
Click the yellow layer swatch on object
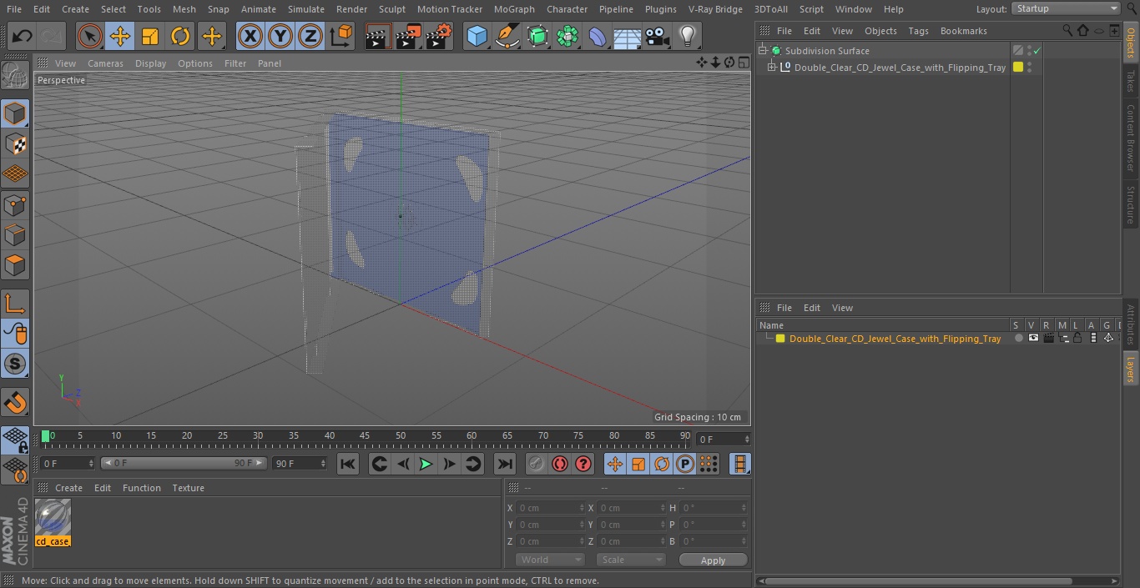pyautogui.click(x=1017, y=68)
